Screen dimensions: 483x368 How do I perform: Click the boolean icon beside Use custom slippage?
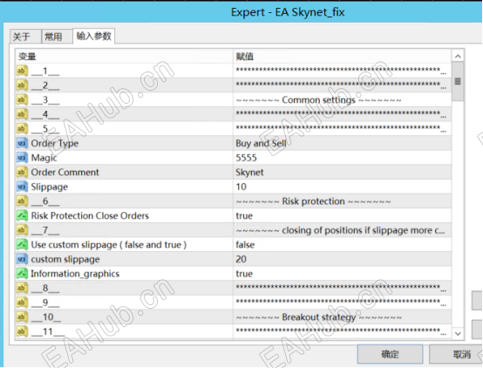click(22, 244)
